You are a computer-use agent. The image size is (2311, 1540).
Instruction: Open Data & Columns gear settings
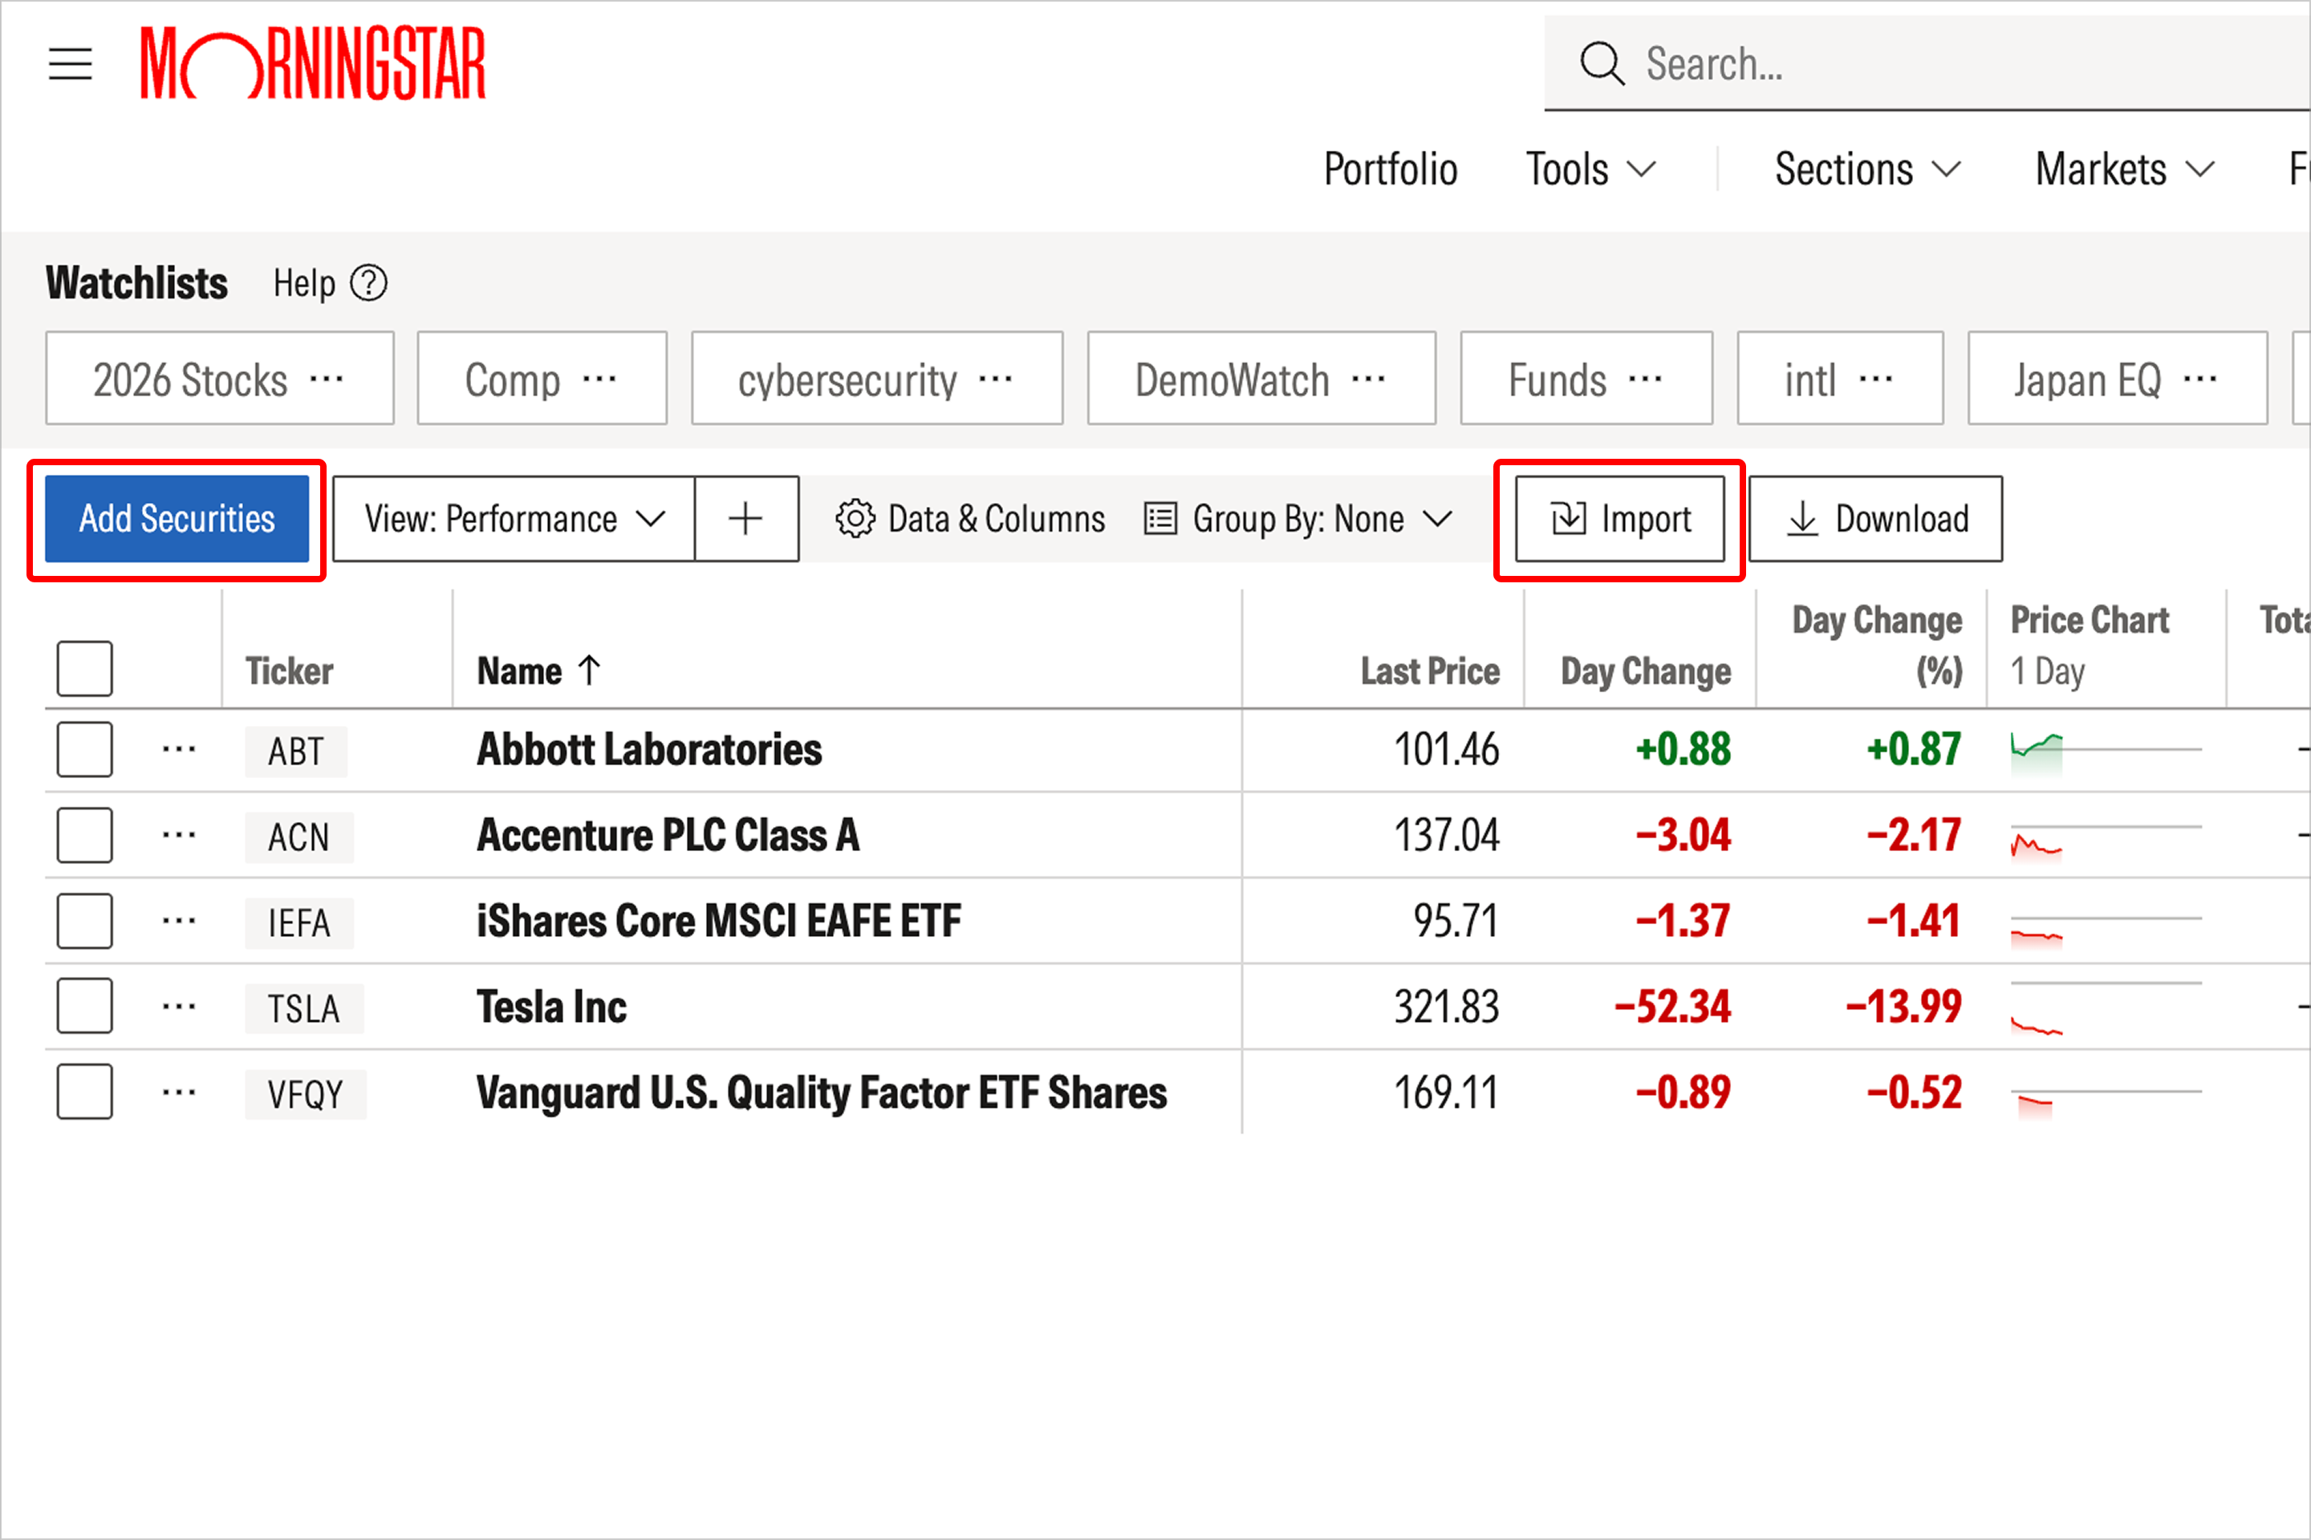click(x=970, y=519)
